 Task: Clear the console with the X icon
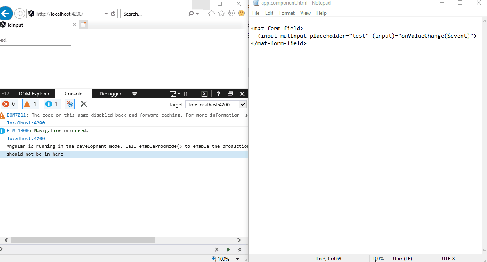(84, 104)
